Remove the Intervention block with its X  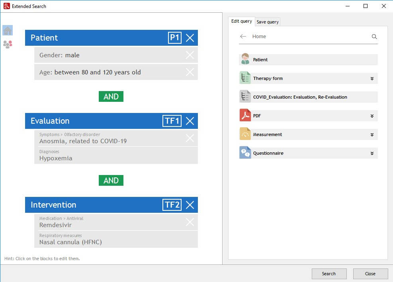point(190,205)
